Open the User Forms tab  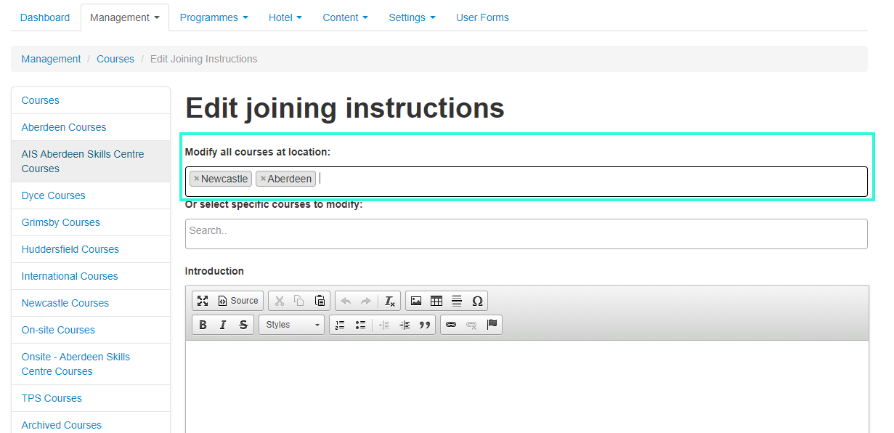(482, 17)
